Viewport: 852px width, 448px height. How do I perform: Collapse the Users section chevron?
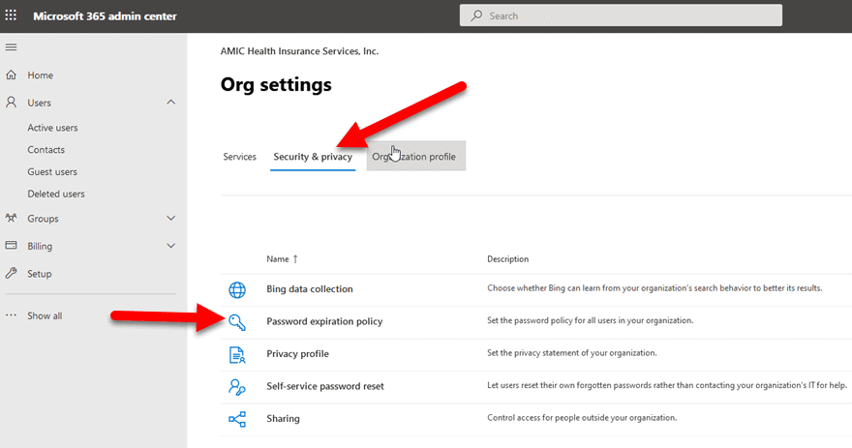pyautogui.click(x=171, y=103)
